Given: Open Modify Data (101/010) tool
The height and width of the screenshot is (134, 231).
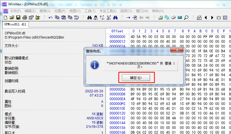Looking at the screenshot, I should (x=76, y=17).
